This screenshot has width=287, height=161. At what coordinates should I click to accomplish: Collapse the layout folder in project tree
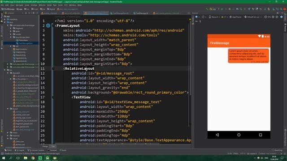8,109
